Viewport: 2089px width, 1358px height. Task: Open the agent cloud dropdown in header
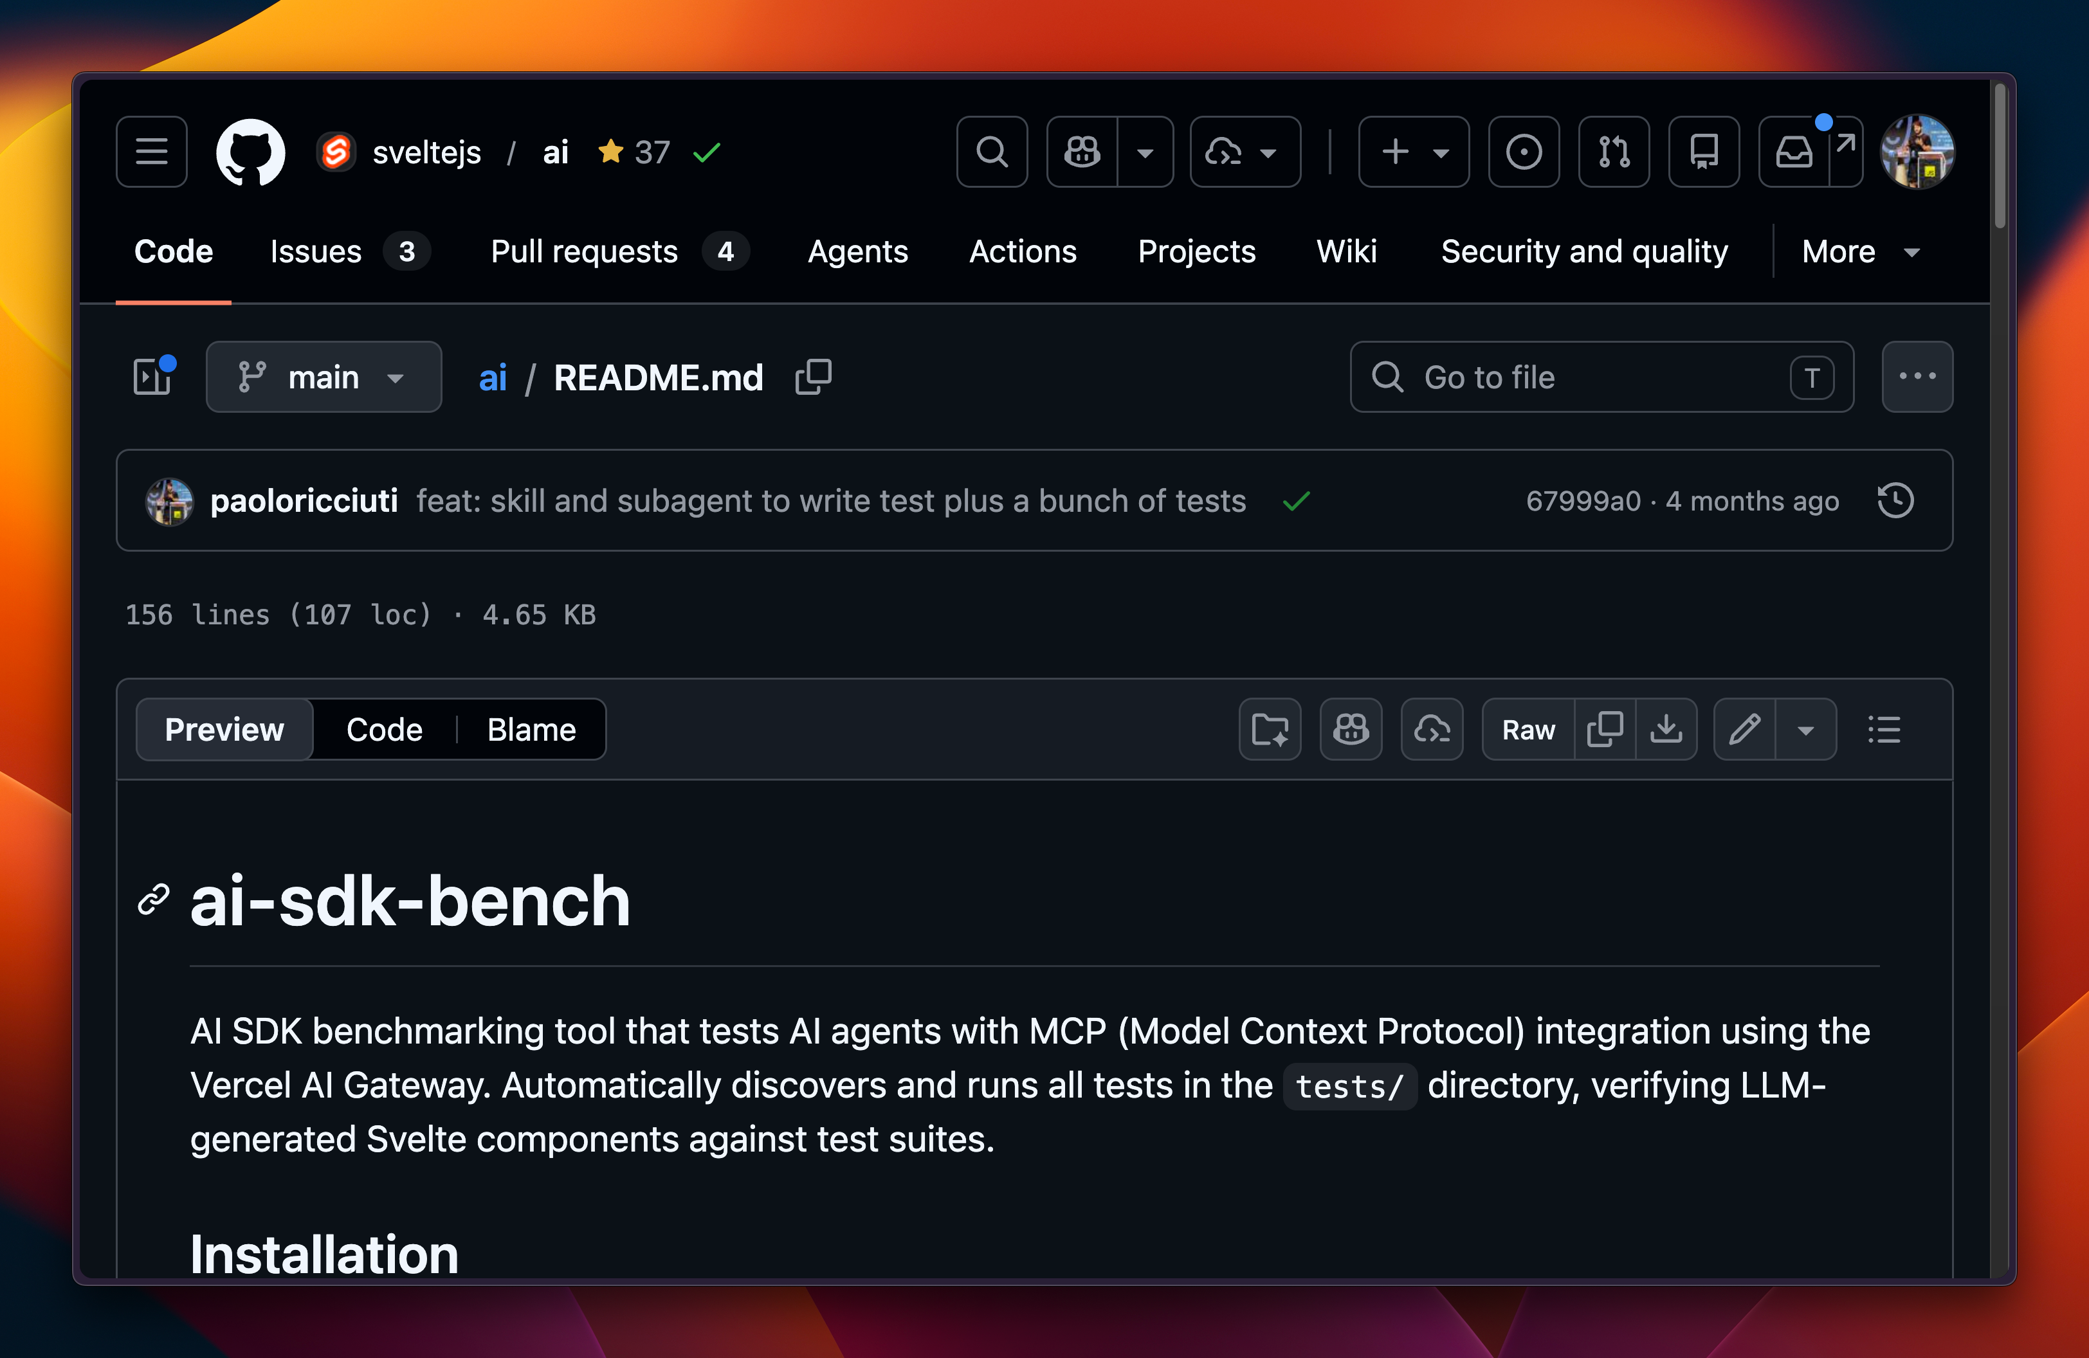[1245, 152]
